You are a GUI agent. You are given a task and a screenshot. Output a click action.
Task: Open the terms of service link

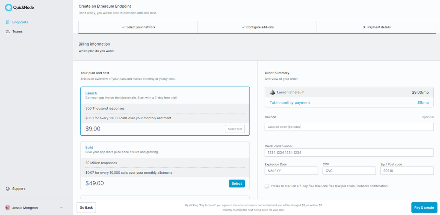247,205
